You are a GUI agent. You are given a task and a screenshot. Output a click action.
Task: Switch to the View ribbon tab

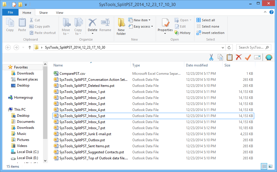(x=60, y=13)
